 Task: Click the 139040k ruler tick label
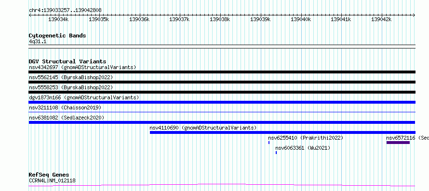[x=300, y=19]
